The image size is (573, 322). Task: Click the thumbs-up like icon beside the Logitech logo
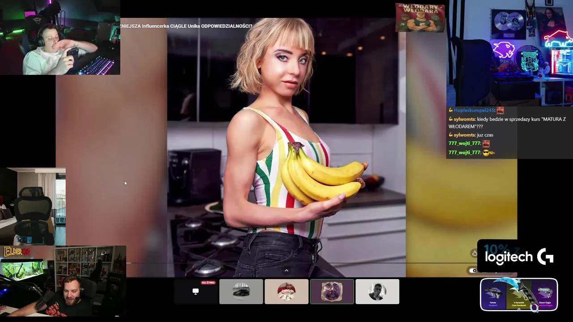click(x=475, y=254)
